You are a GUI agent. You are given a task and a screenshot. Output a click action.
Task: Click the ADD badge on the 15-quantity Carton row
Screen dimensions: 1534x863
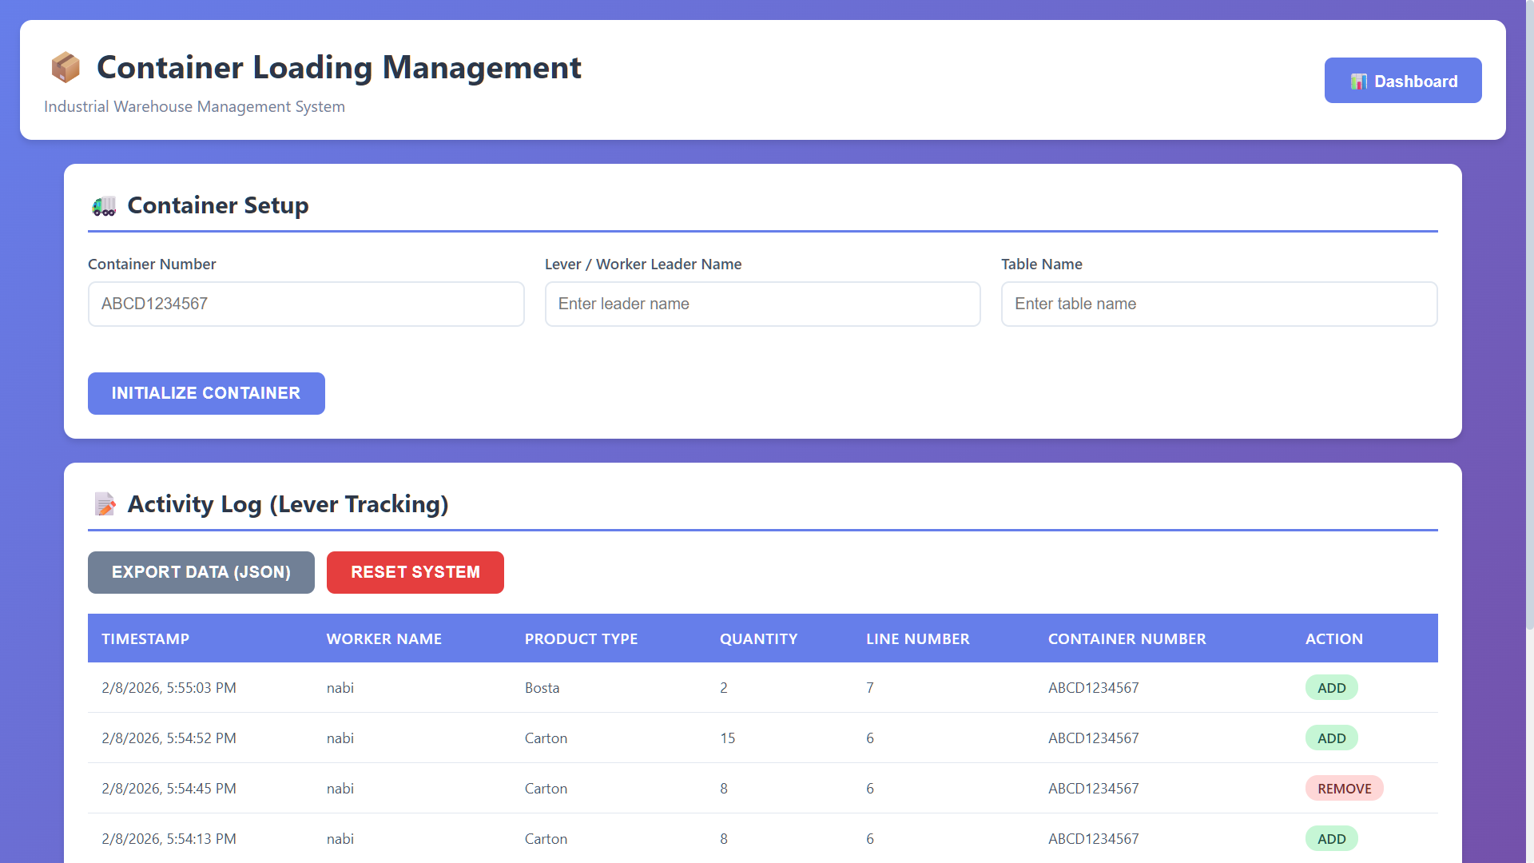[1331, 738]
